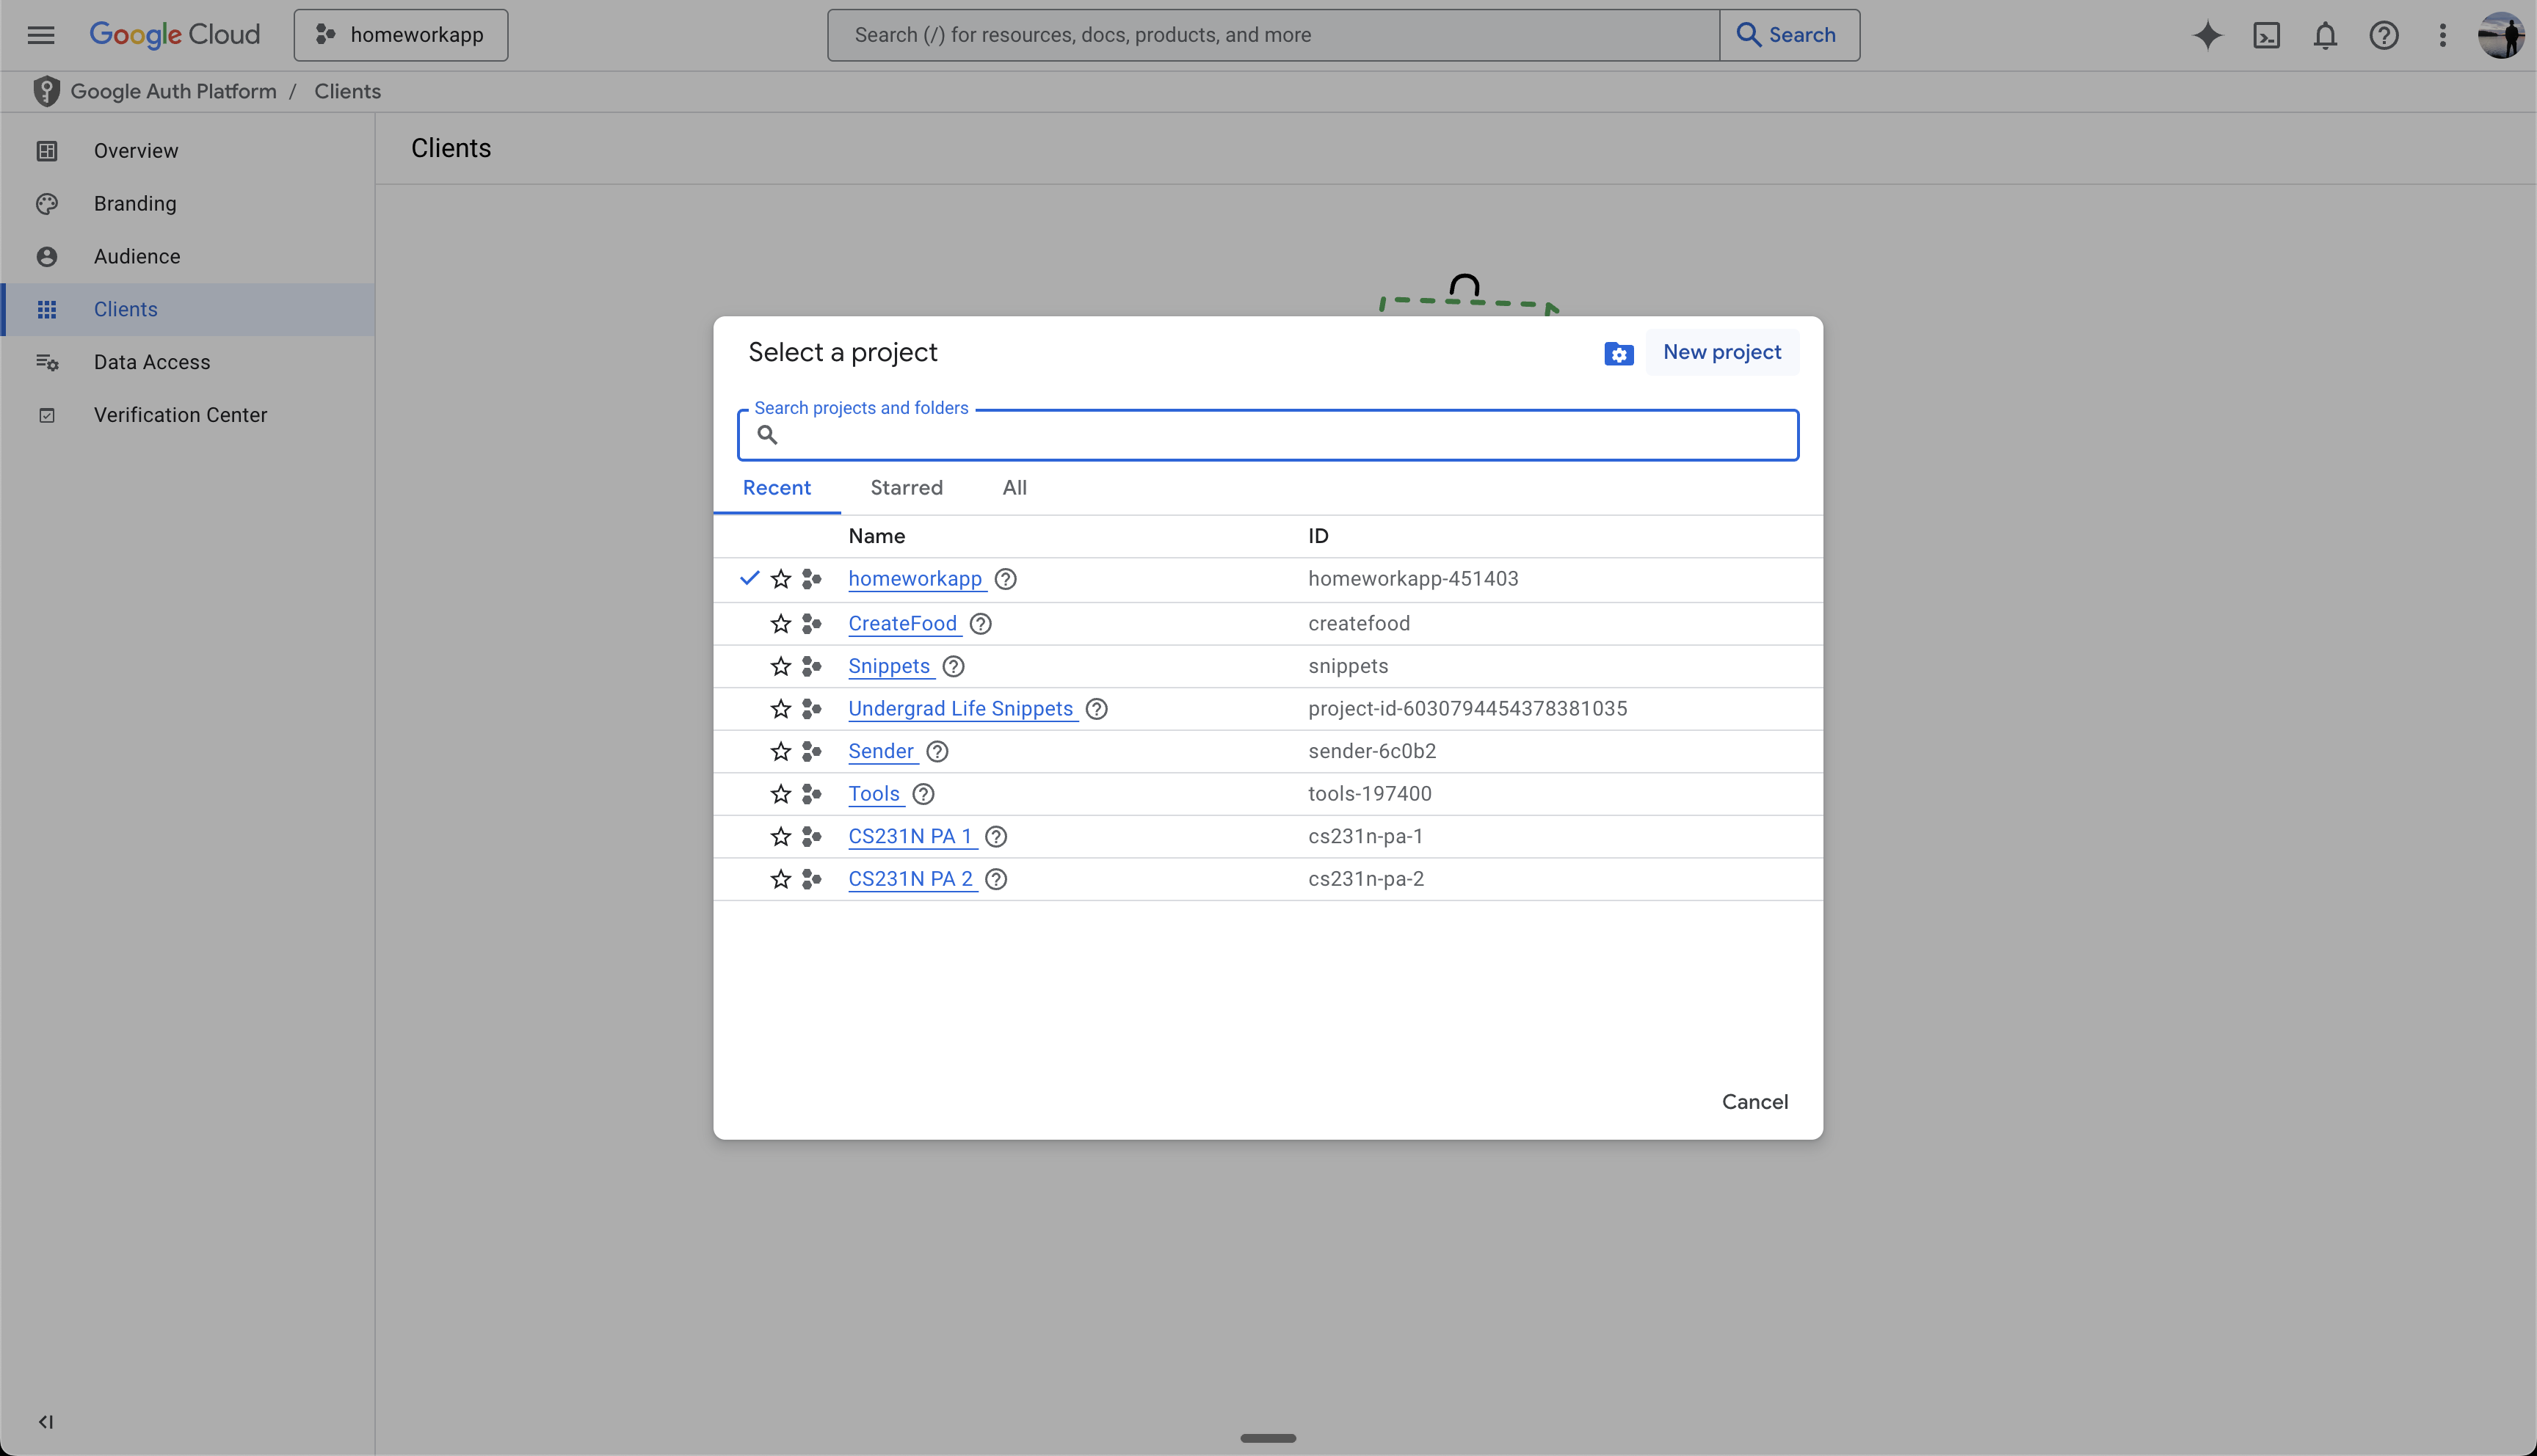The width and height of the screenshot is (2537, 1456).
Task: Click the project type icon beside Sender
Action: 811,752
